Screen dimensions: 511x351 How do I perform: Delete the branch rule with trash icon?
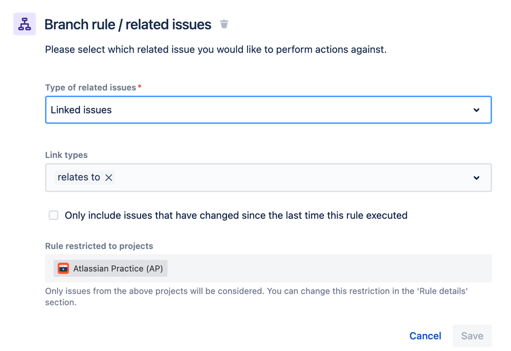tap(224, 24)
